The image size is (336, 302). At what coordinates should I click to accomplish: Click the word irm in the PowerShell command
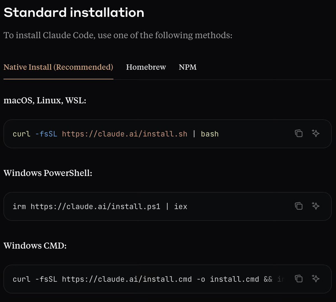pyautogui.click(x=19, y=206)
